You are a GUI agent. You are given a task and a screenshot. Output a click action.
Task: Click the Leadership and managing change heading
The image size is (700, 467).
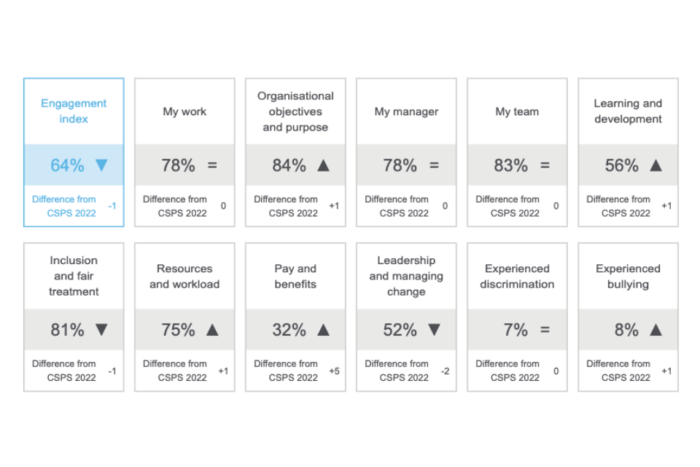406,276
